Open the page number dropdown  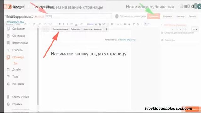point(179,29)
